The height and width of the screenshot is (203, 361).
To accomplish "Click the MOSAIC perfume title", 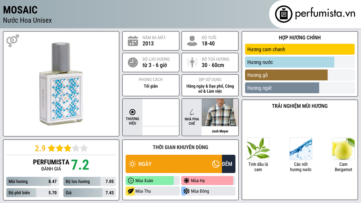I will point(20,10).
